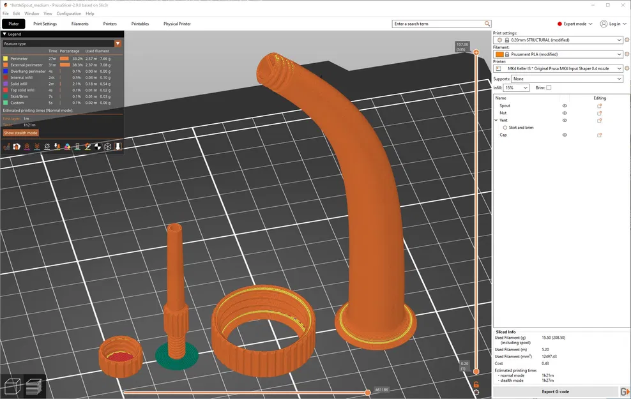Switch to Physical Printer tab

click(x=177, y=24)
